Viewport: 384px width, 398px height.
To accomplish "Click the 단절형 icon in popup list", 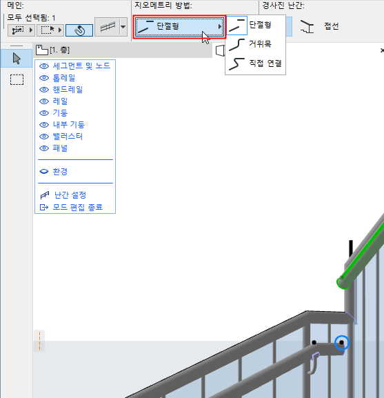I will (x=236, y=26).
